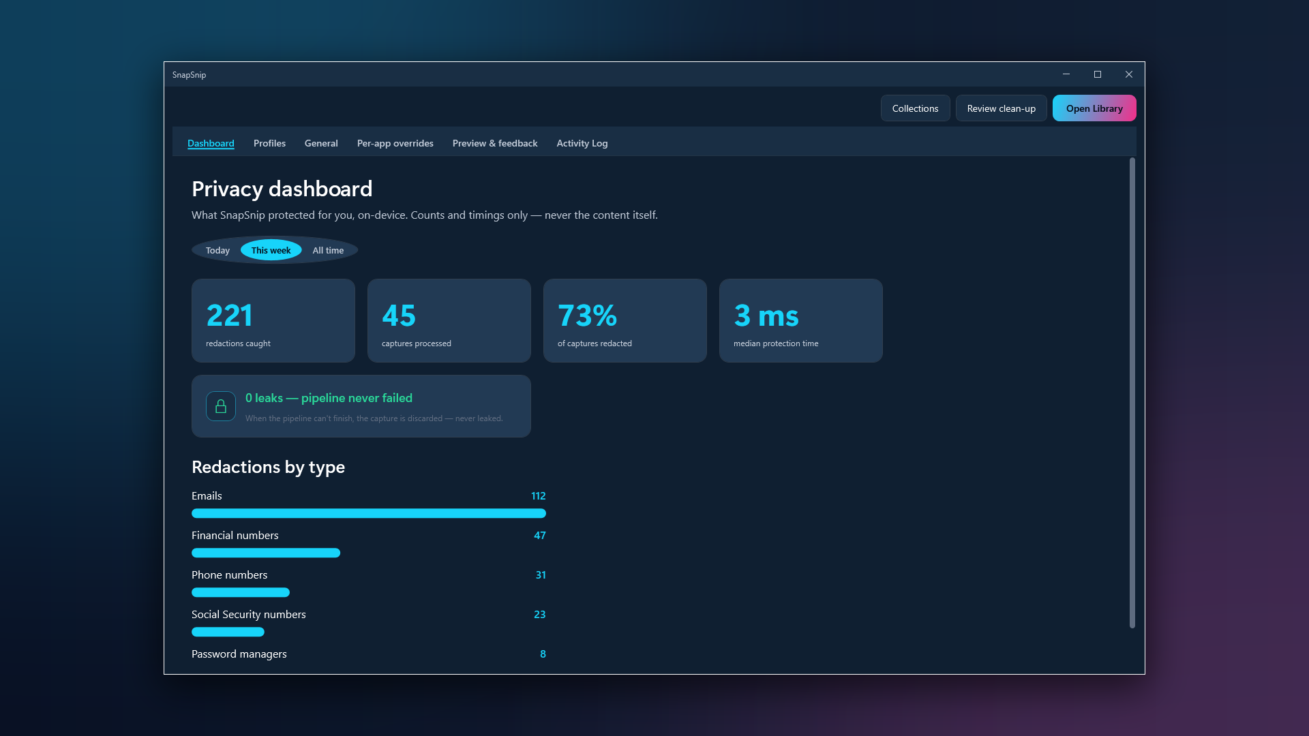Select the This week time range

click(x=271, y=250)
